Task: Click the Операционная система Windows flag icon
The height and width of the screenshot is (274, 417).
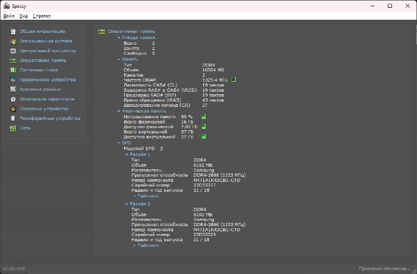Action: click(13, 41)
